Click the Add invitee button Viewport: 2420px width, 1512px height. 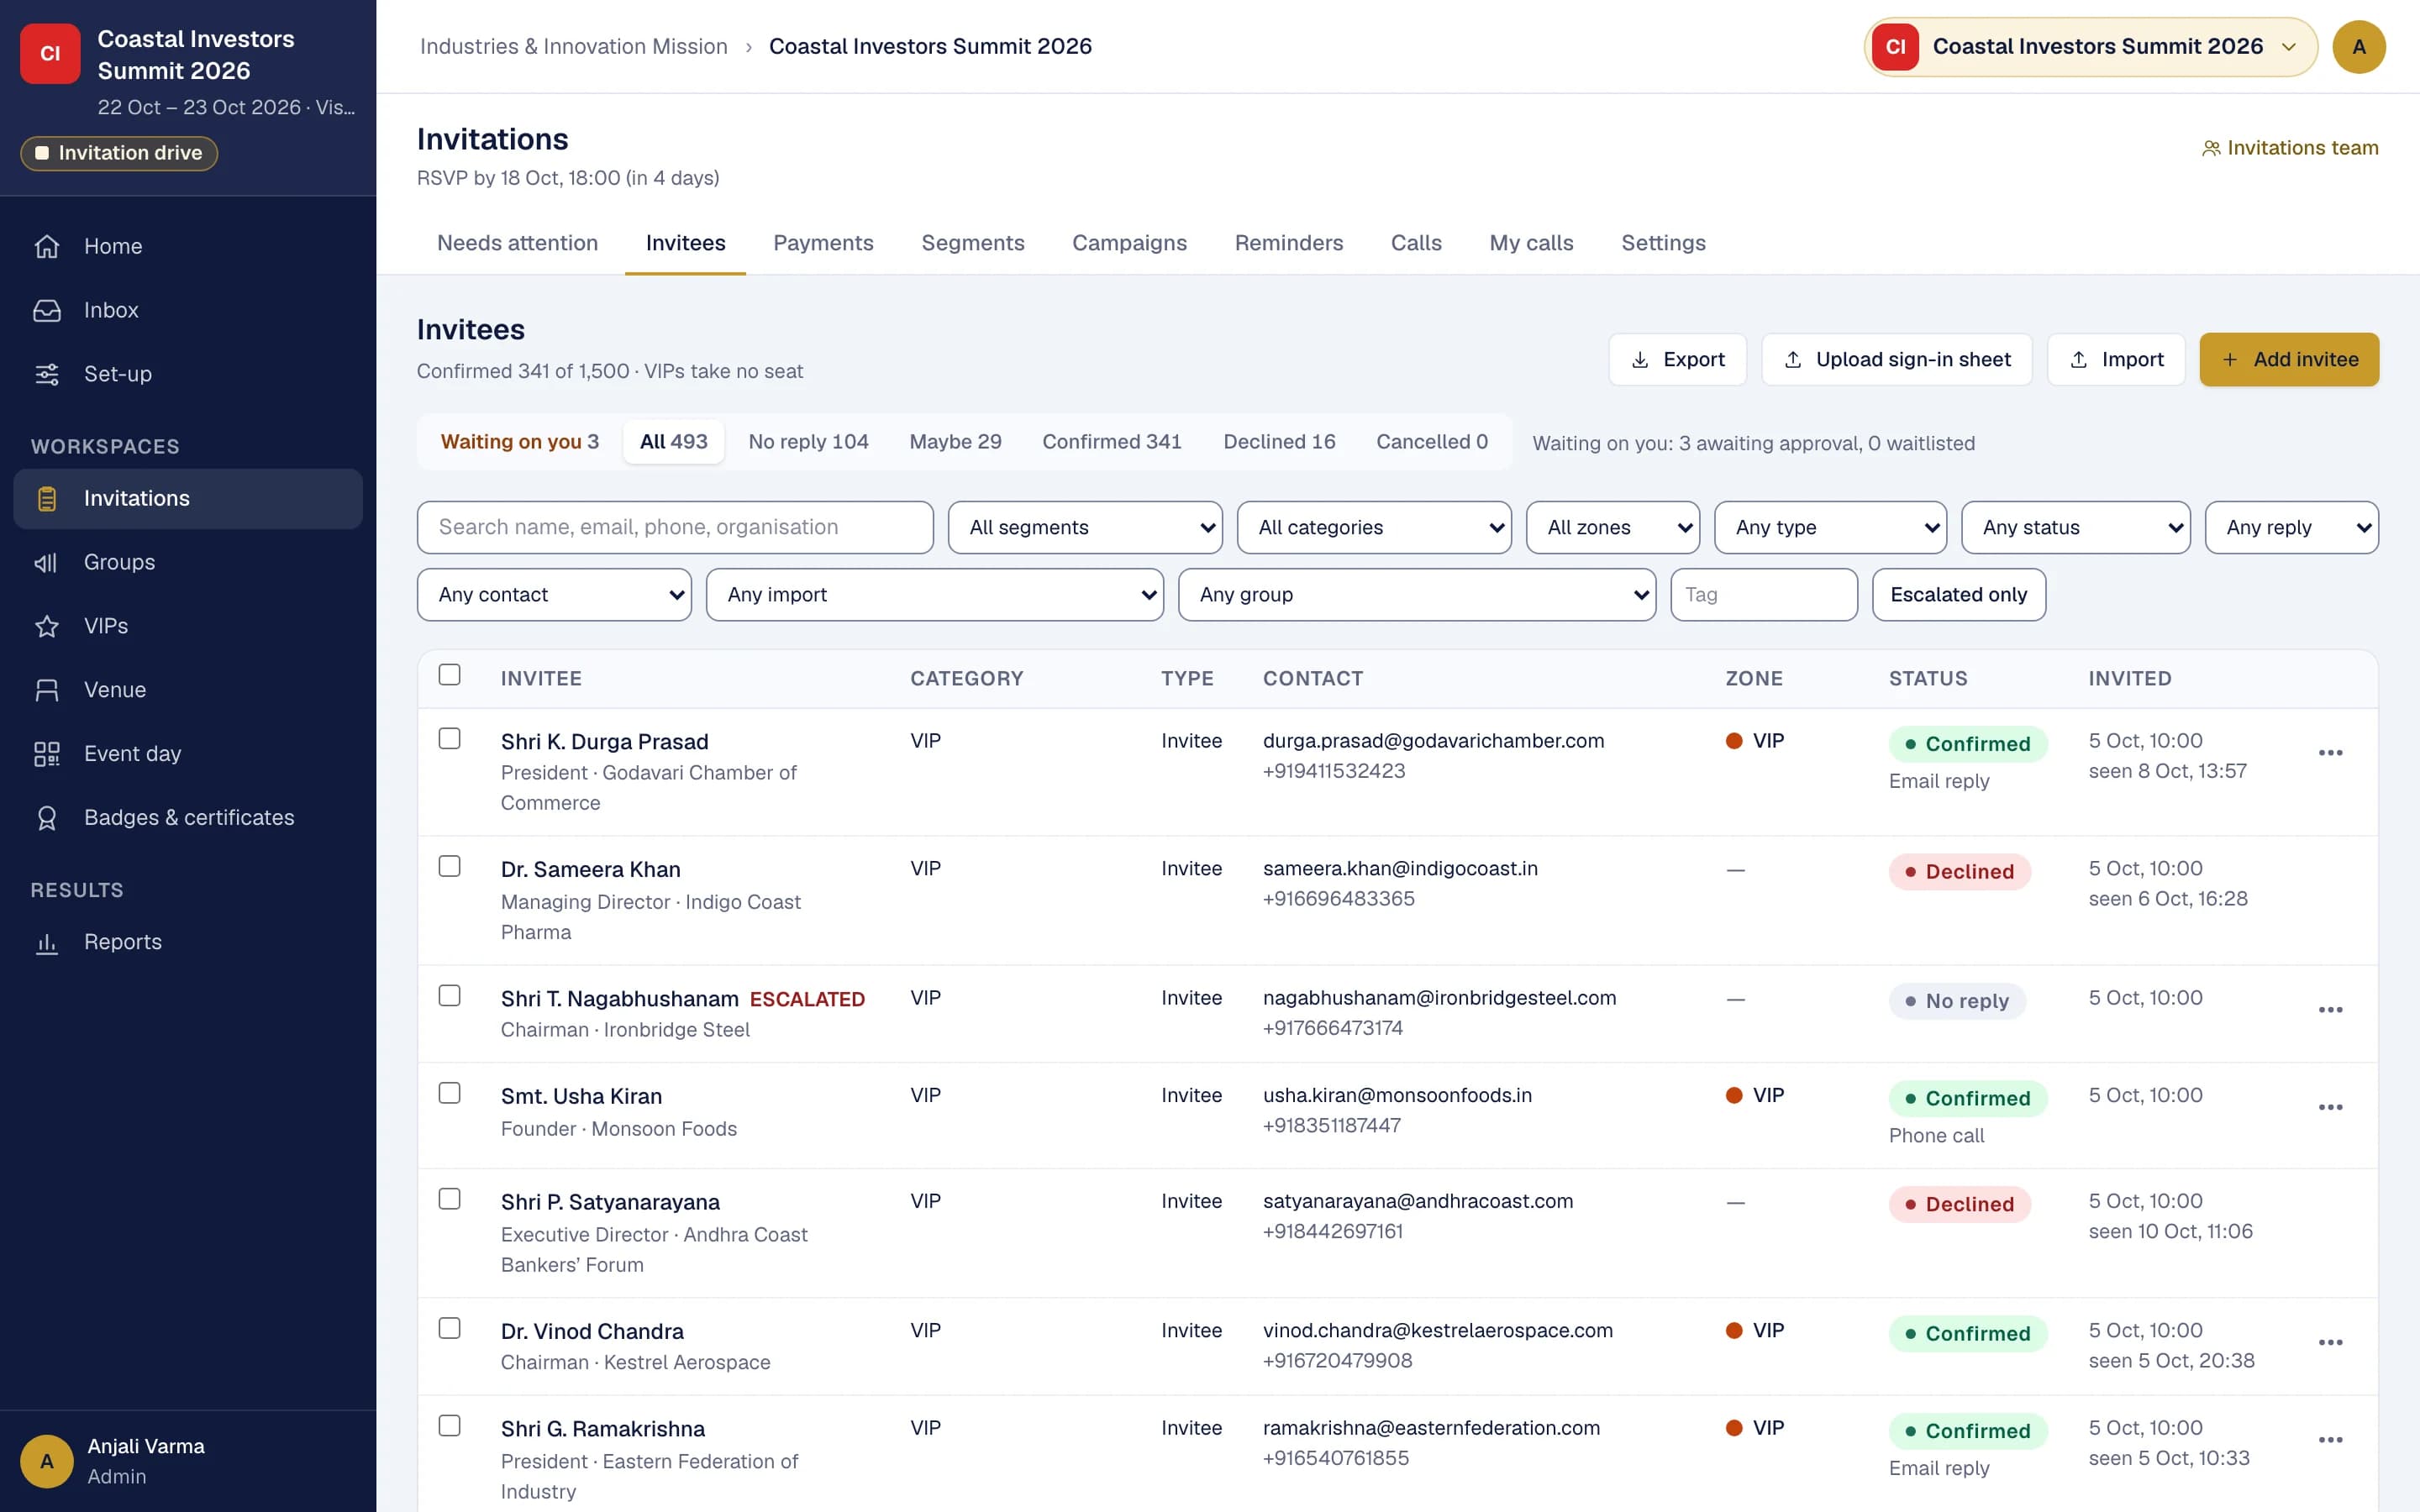[2289, 360]
